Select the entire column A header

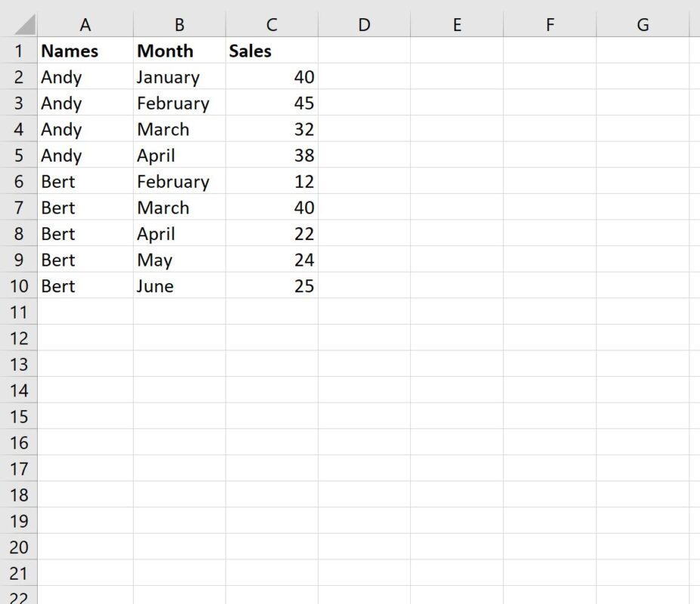point(85,24)
